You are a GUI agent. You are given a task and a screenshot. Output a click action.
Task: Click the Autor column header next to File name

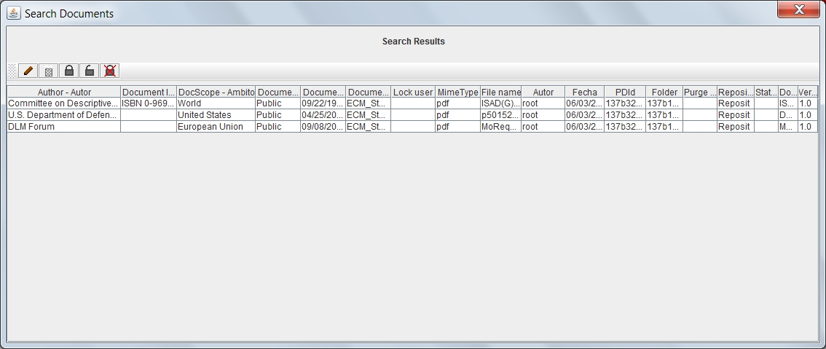[x=543, y=93]
